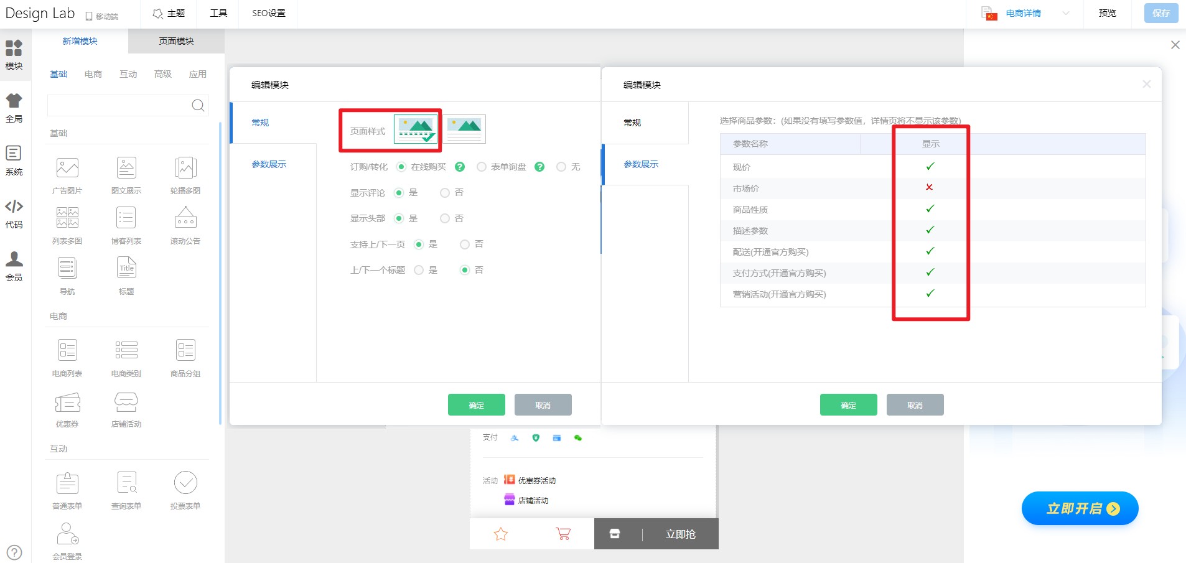The width and height of the screenshot is (1186, 563).
Task: Click 确定 in left edit dialog
Action: click(477, 405)
